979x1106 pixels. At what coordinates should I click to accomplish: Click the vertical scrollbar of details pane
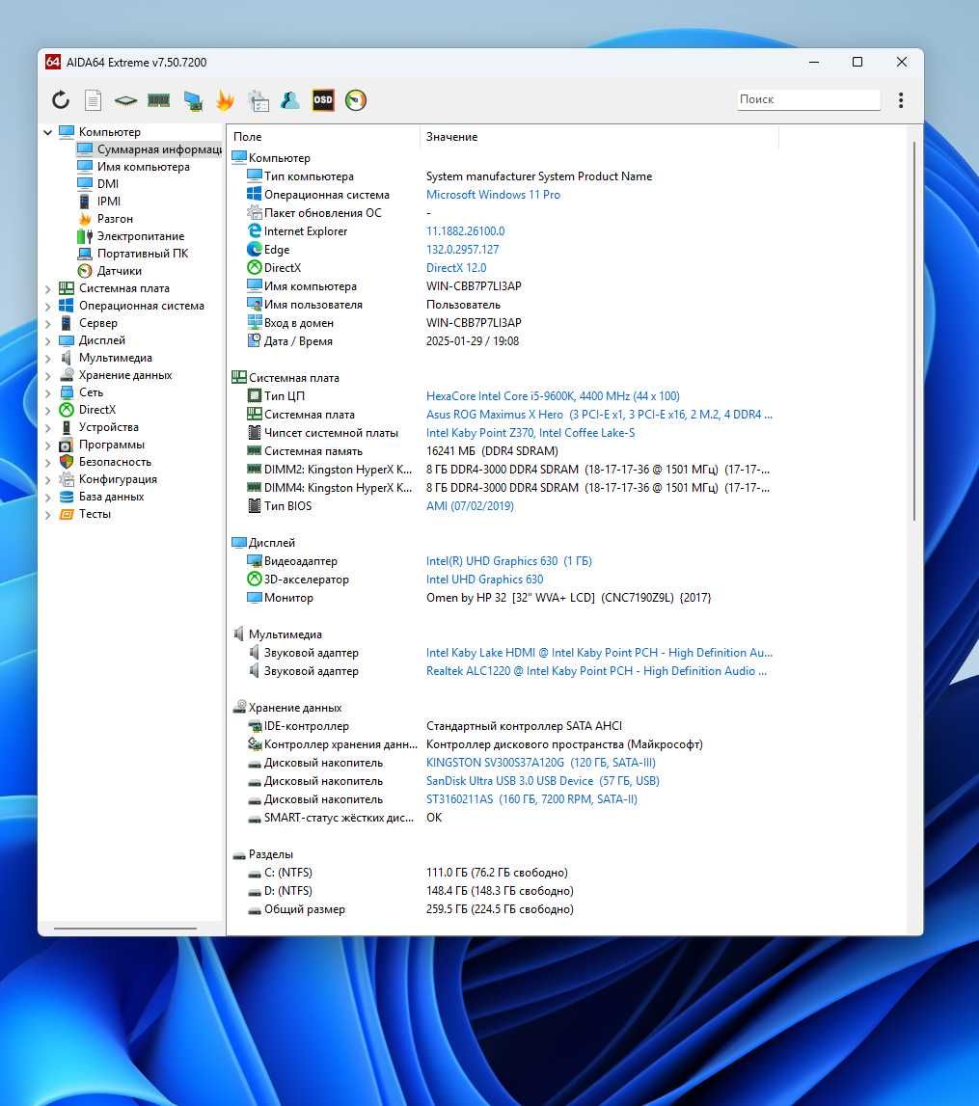[x=914, y=331]
